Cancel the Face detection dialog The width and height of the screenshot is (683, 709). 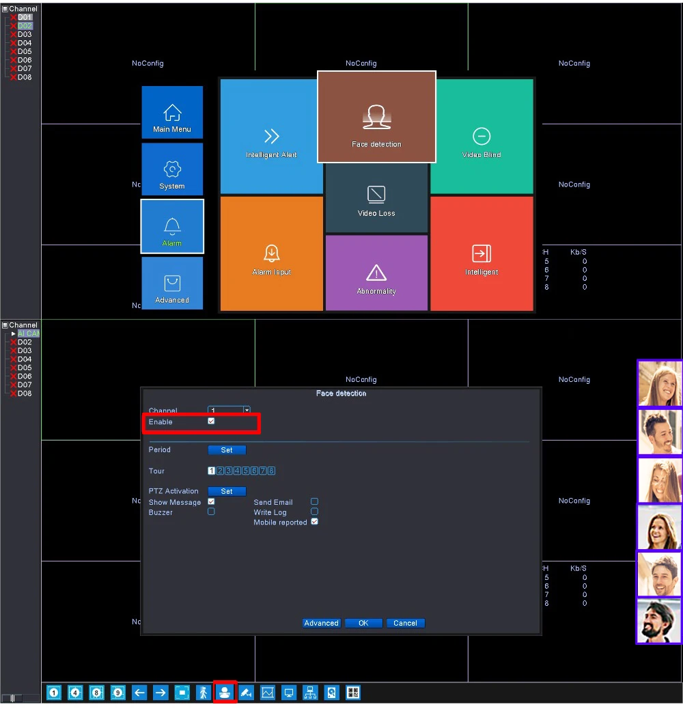405,623
